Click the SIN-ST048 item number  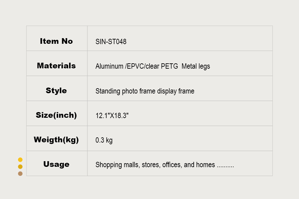pos(111,42)
